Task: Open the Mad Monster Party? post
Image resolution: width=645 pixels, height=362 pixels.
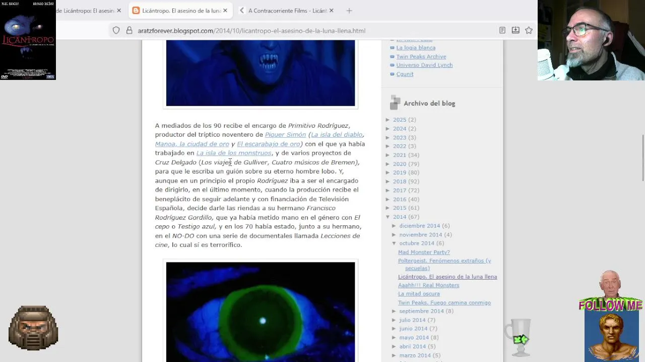Action: (424, 252)
